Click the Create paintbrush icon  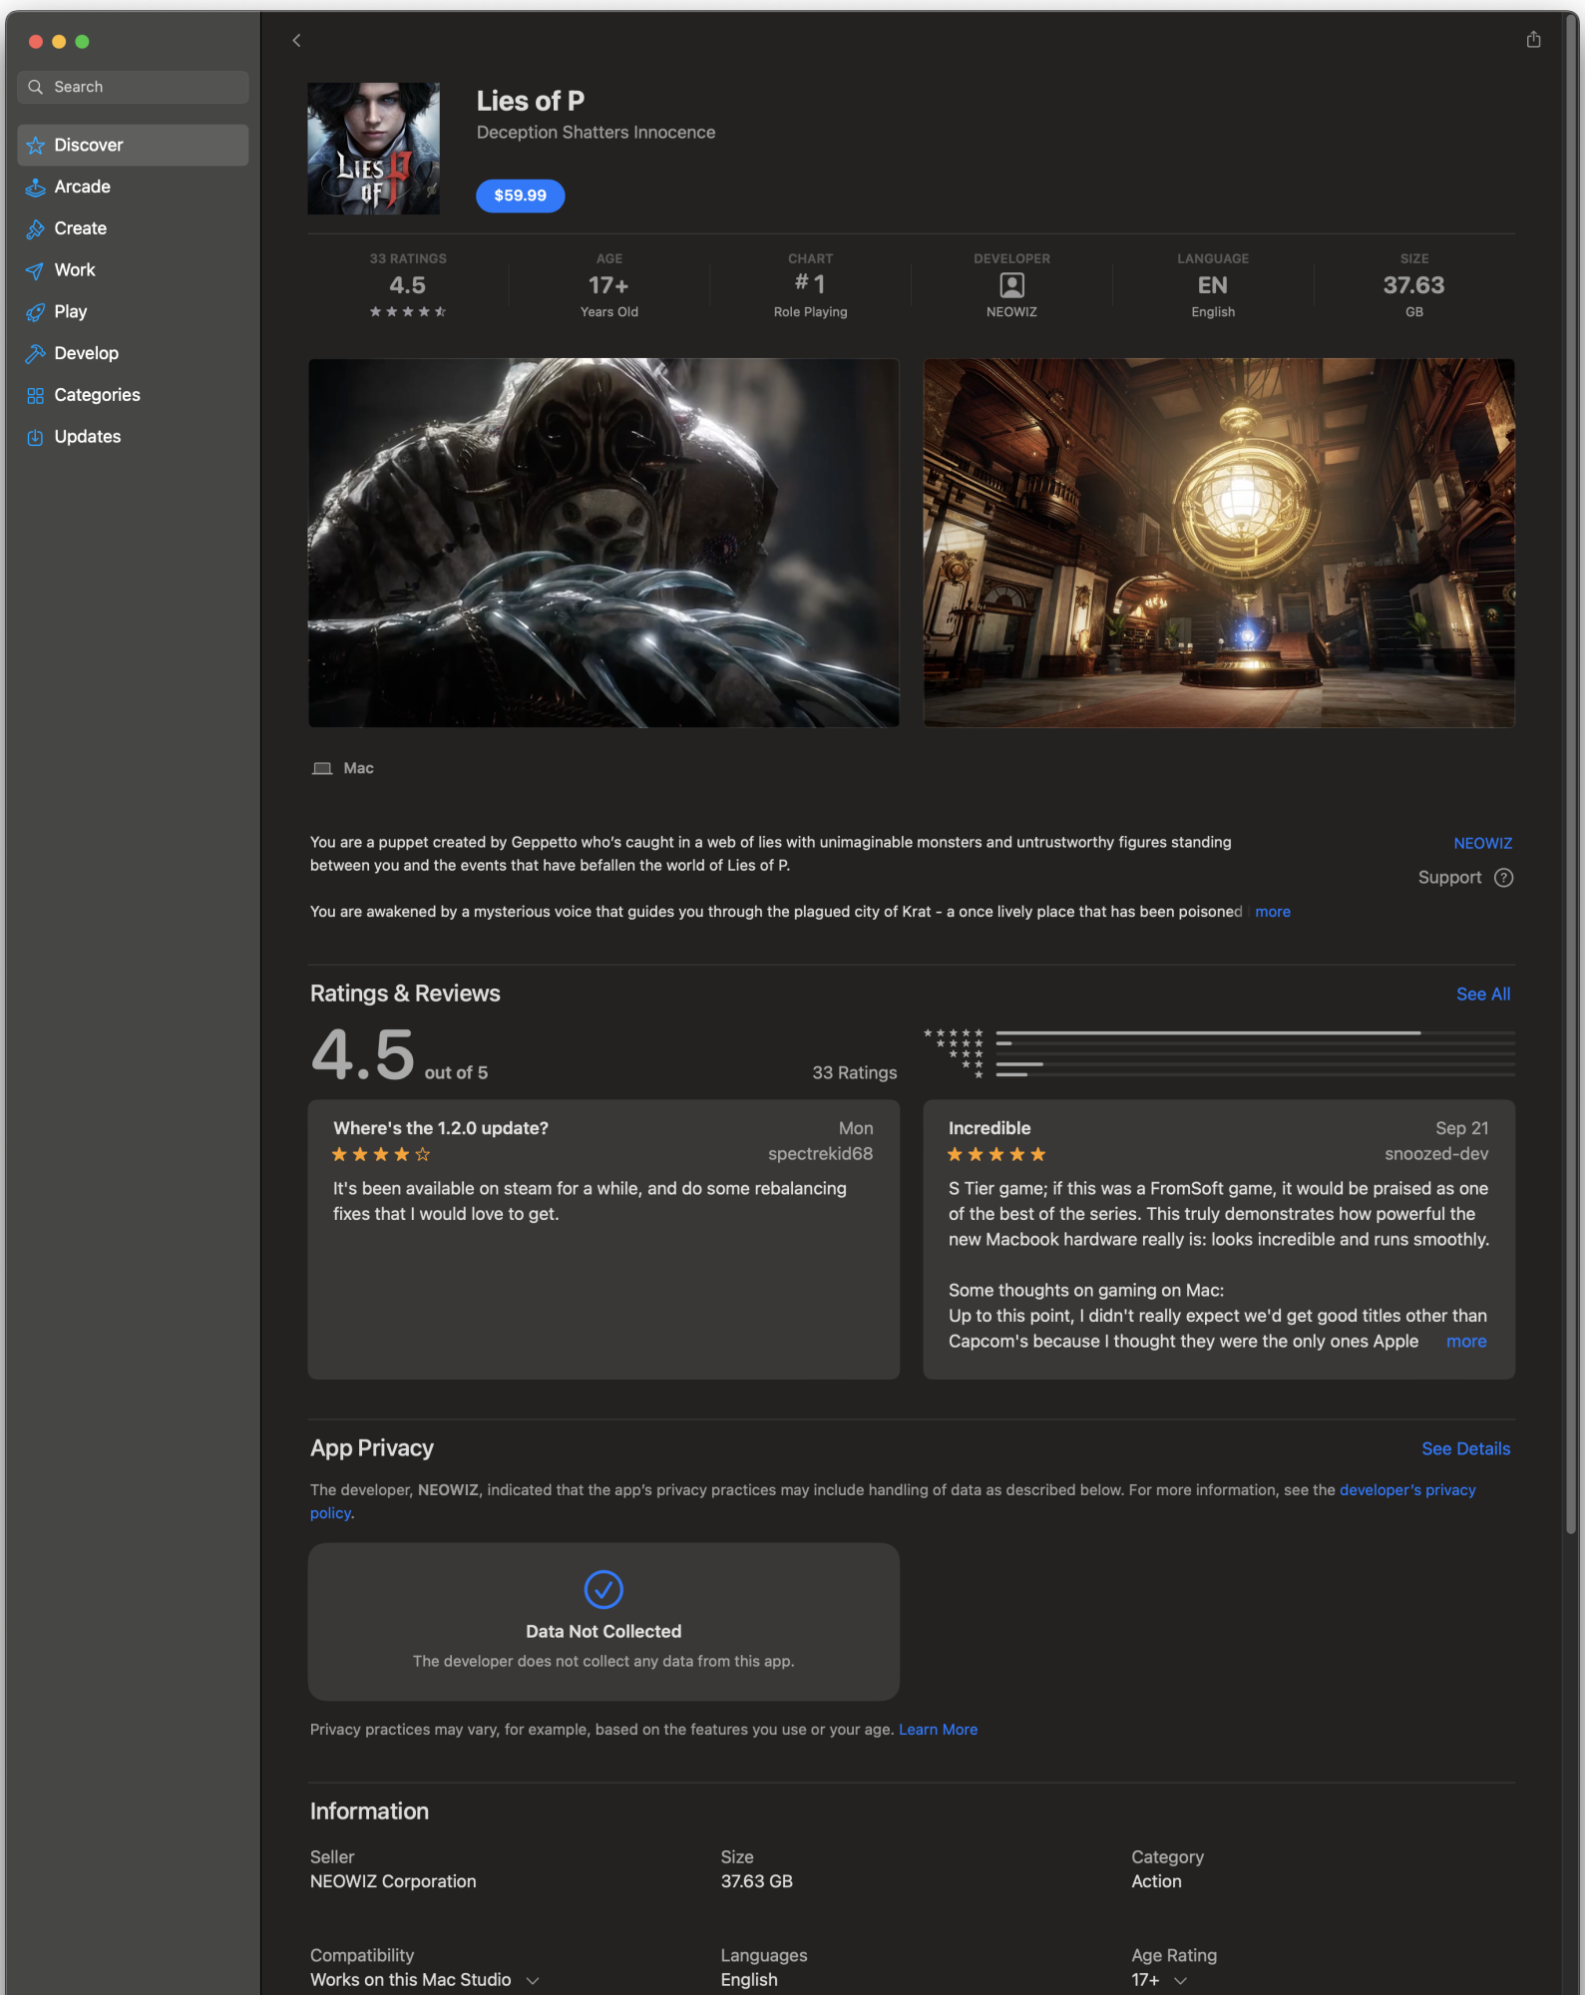click(36, 229)
